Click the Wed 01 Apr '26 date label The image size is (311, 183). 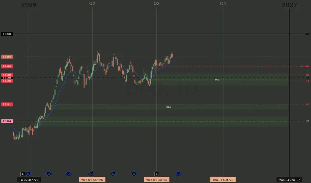tap(92, 180)
